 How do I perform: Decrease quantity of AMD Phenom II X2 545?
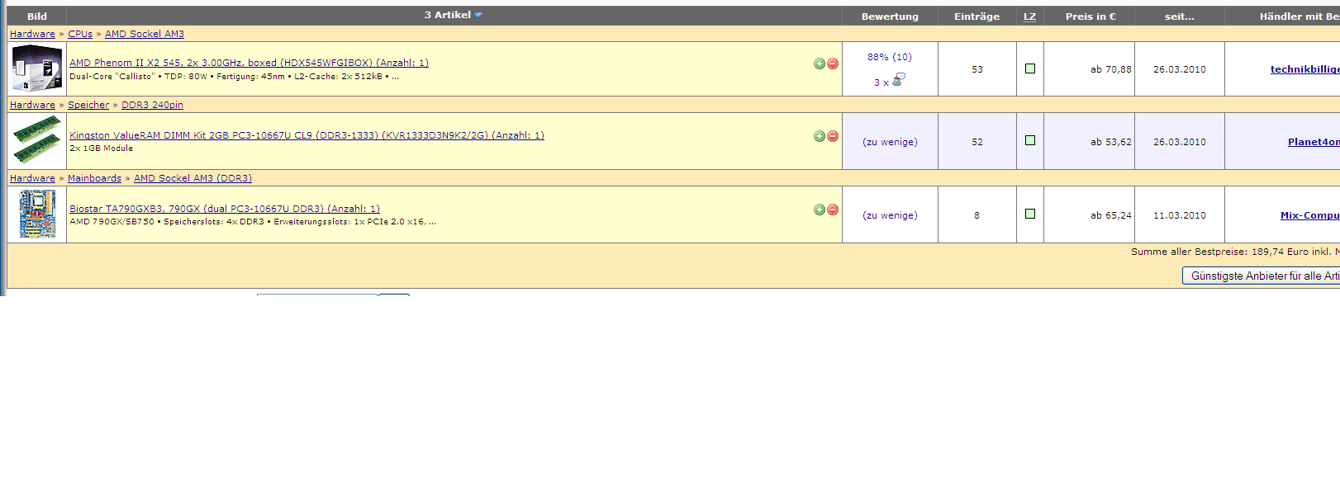click(x=833, y=64)
